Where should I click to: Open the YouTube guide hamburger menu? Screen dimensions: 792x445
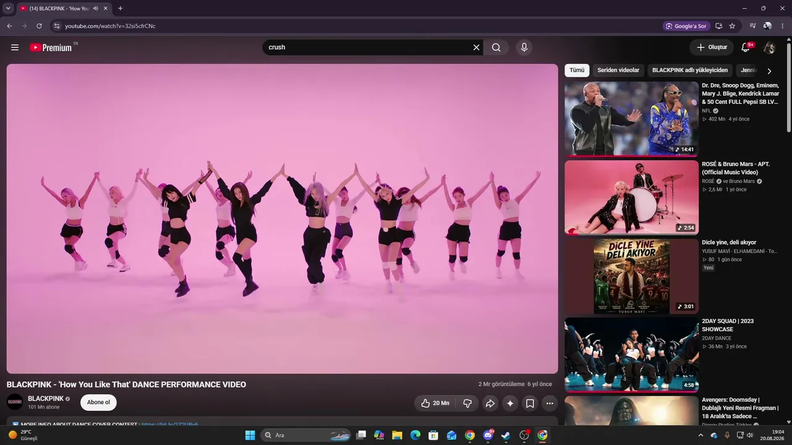[x=15, y=48]
